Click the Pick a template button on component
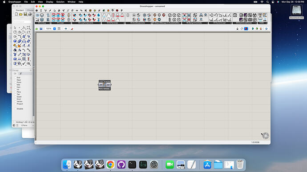 point(105,89)
